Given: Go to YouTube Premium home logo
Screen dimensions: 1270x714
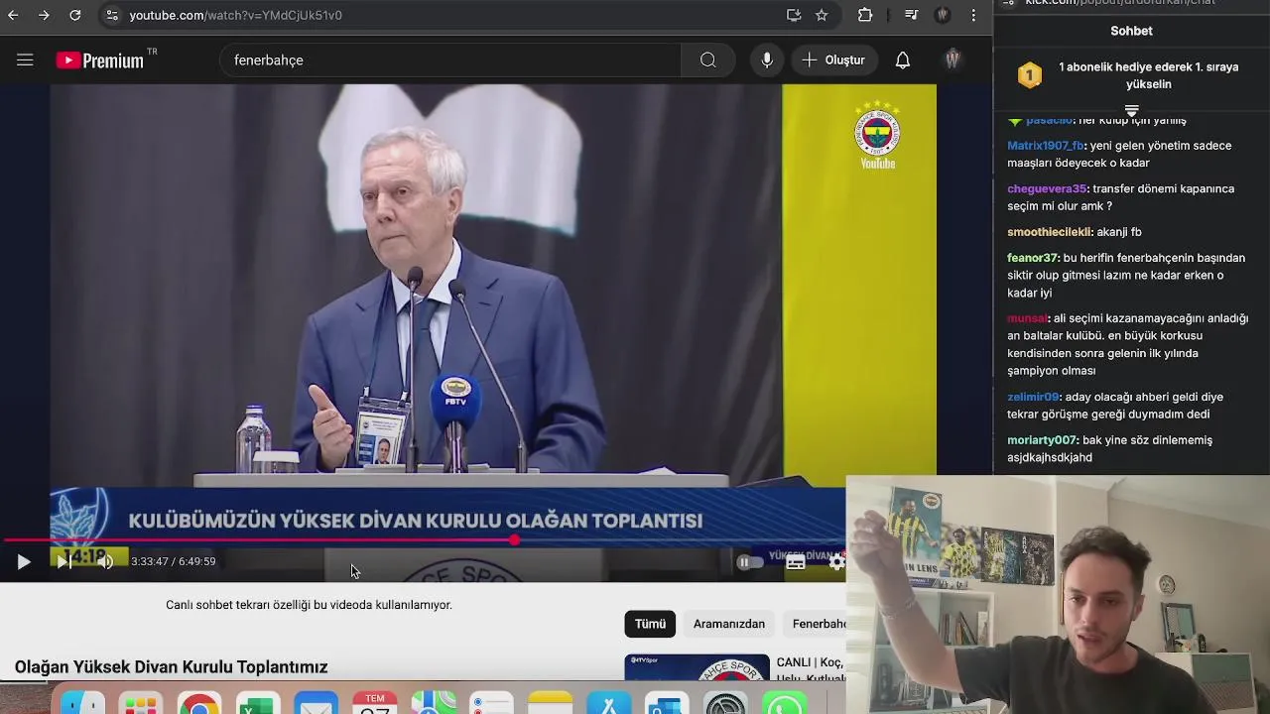Looking at the screenshot, I should click(100, 60).
